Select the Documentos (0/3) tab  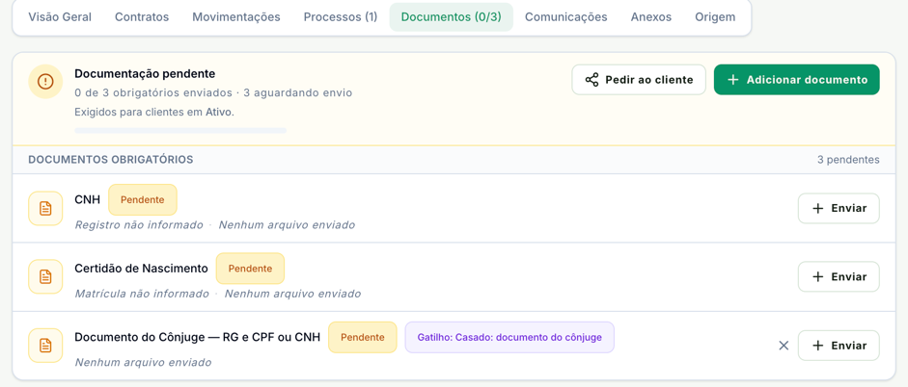451,16
